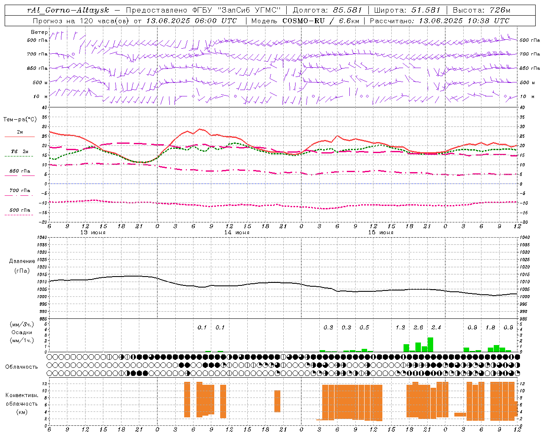Click the (км) unit label under облачность
The height and width of the screenshot is (433, 542).
[22, 412]
